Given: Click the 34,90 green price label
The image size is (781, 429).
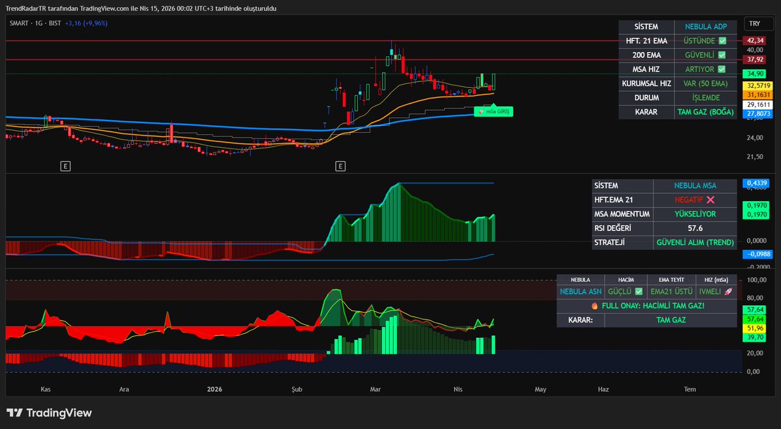Looking at the screenshot, I should click(x=754, y=74).
